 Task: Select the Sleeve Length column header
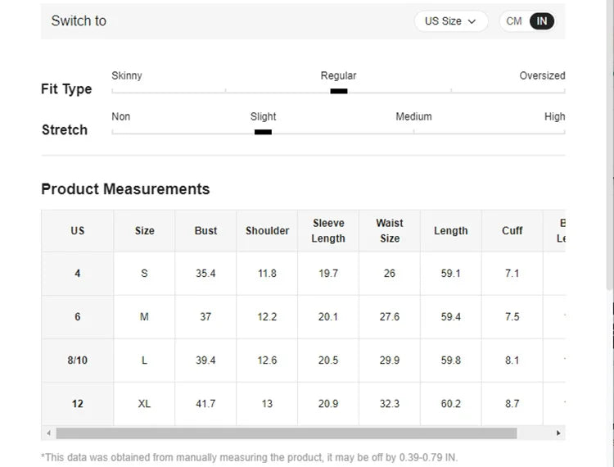[328, 231]
